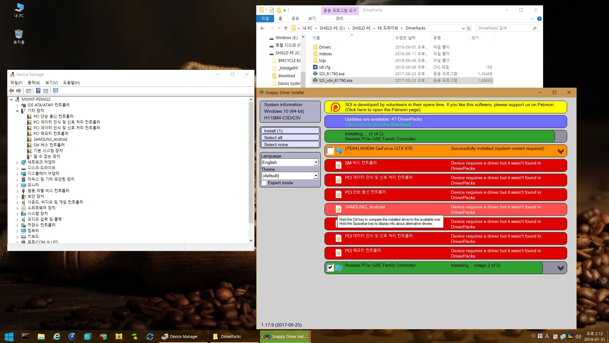The width and height of the screenshot is (609, 343).
Task: Click the SDI_R1790.exe application icon
Action: click(315, 74)
